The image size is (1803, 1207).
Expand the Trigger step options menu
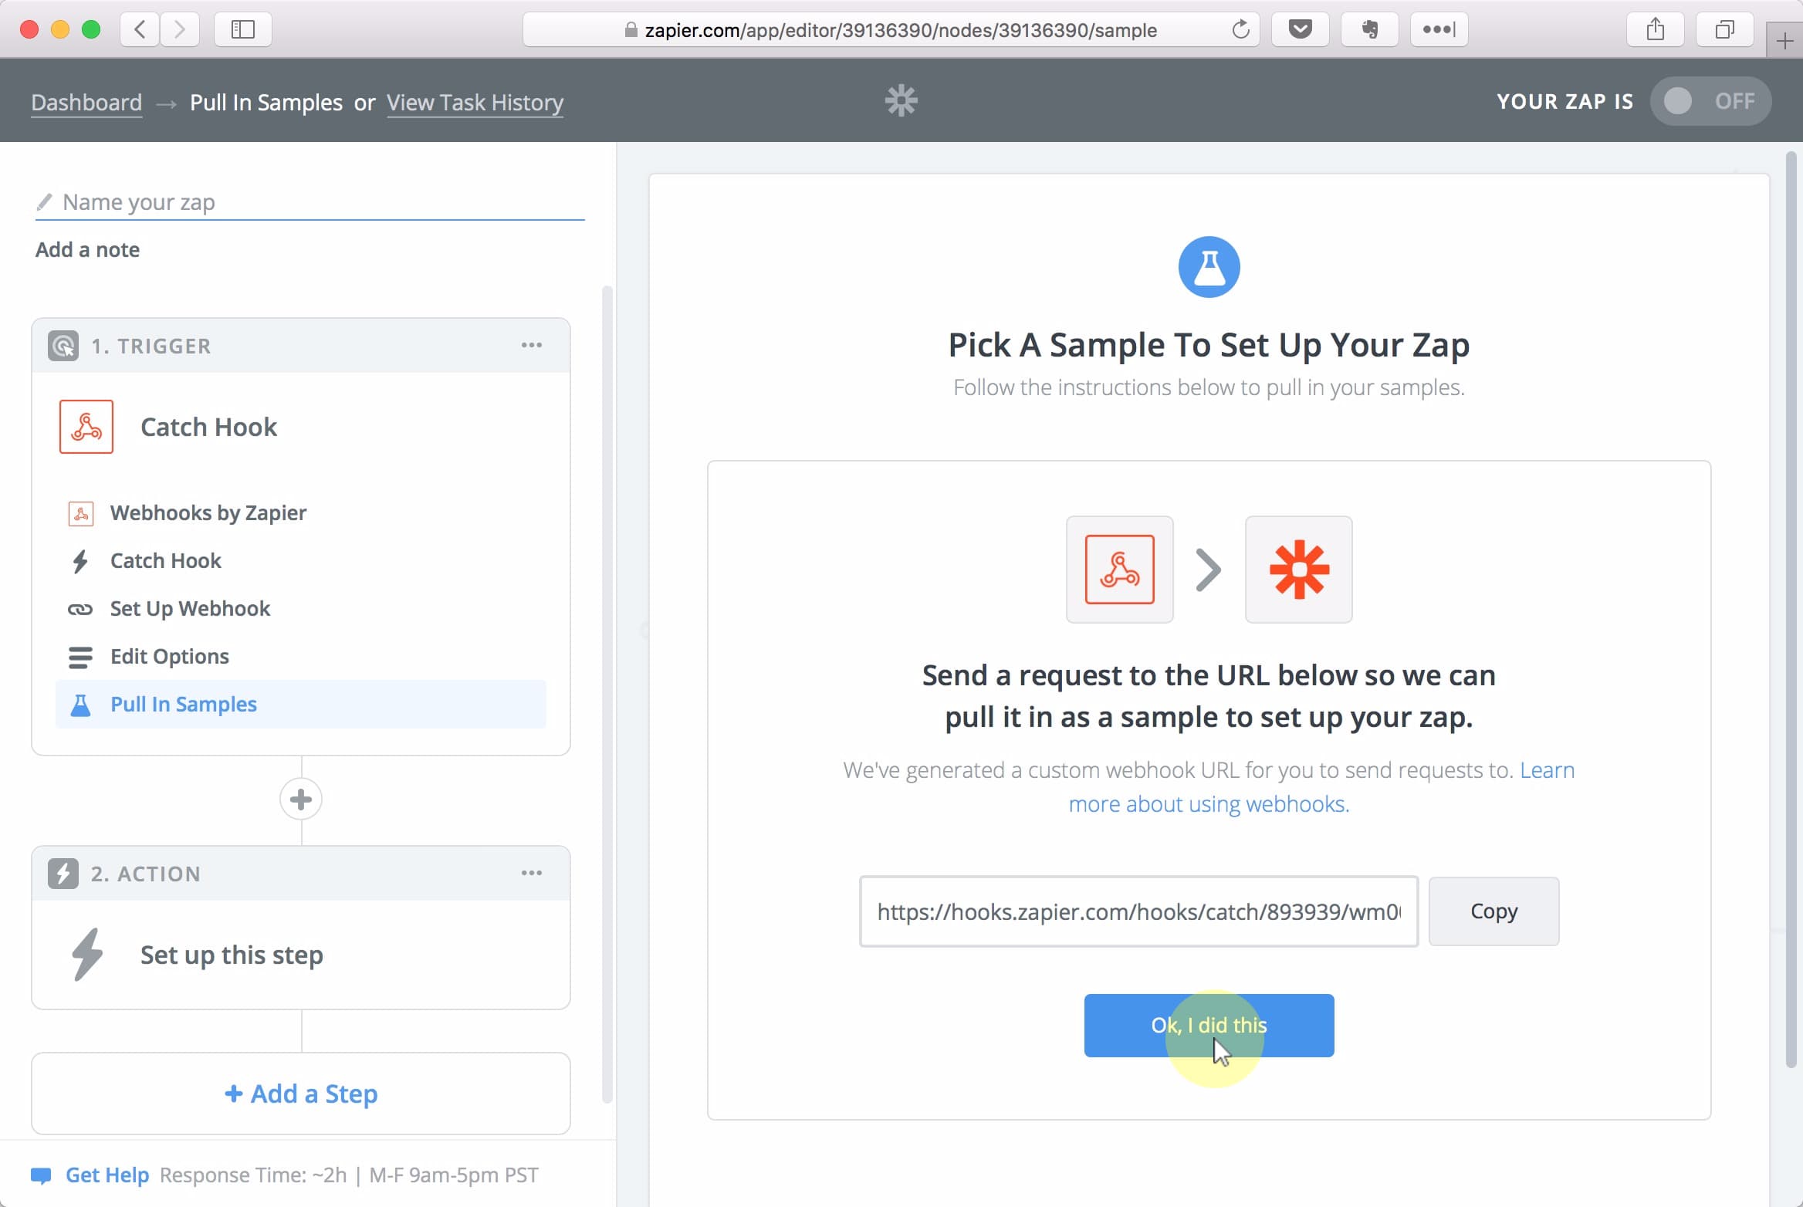click(x=530, y=347)
